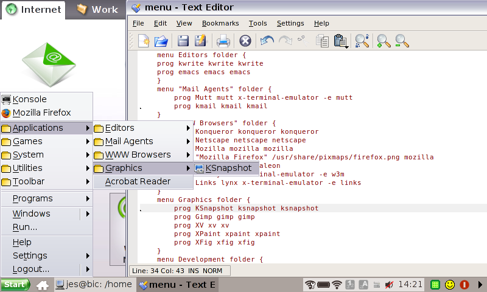
Task: Click the New document toolbar icon
Action: pyautogui.click(x=144, y=41)
